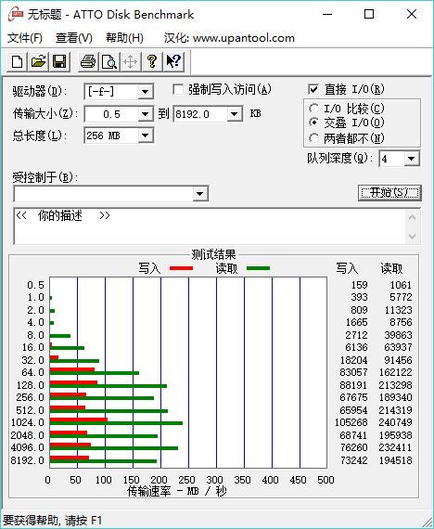Image resolution: width=434 pixels, height=529 pixels.
Task: Expand the 驱动器(D) drive dropdown
Action: [145, 92]
